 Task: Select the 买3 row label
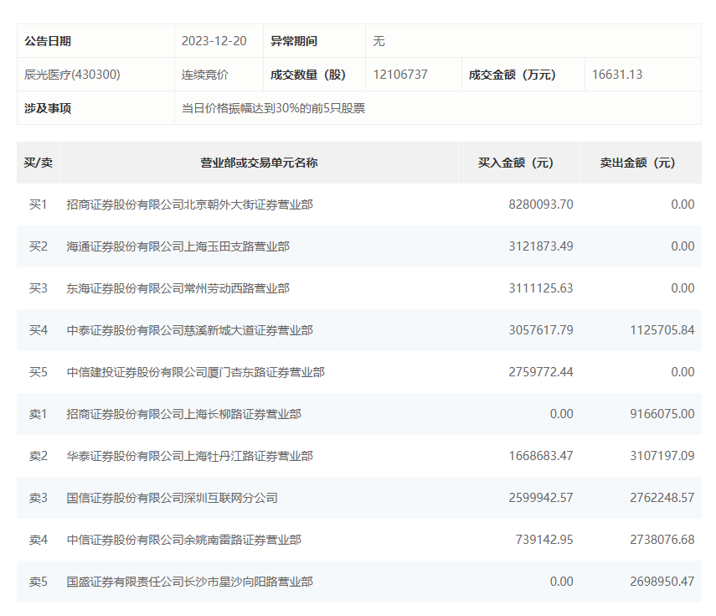tap(38, 288)
